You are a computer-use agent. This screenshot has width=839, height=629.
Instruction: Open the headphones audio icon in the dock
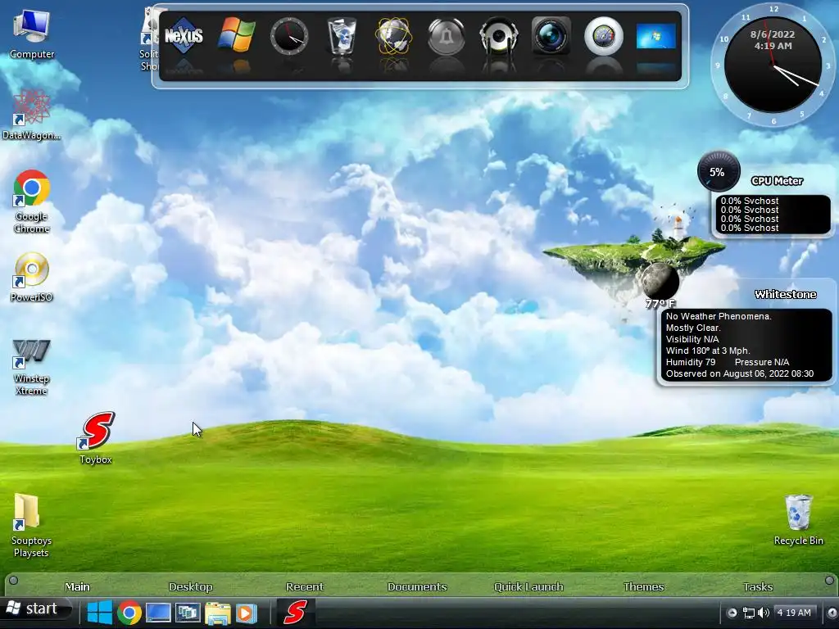(x=499, y=36)
